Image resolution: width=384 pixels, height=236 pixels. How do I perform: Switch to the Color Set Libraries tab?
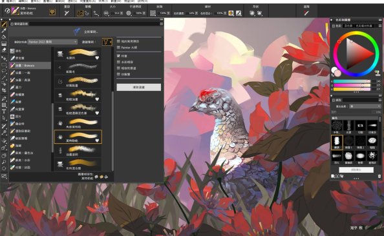364,26
